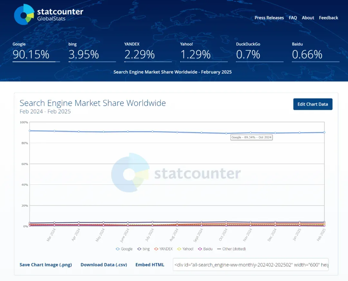The width and height of the screenshot is (348, 281).
Task: Toggle the YANDEX legend marker
Action: coord(156,249)
